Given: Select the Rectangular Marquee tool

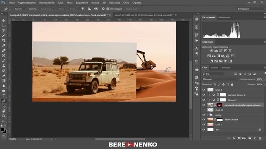Looking at the screenshot, I should 4,25.
